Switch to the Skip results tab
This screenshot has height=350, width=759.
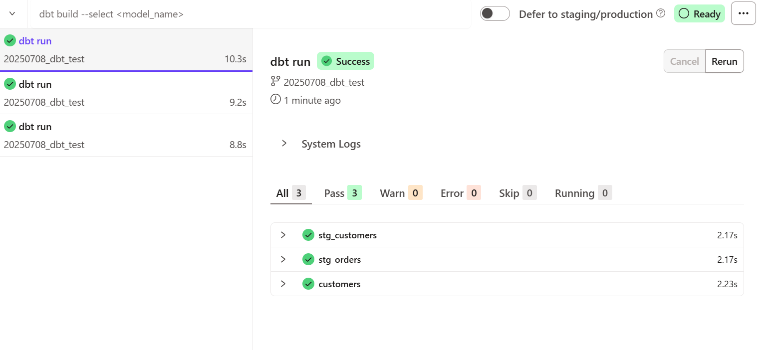[518, 193]
